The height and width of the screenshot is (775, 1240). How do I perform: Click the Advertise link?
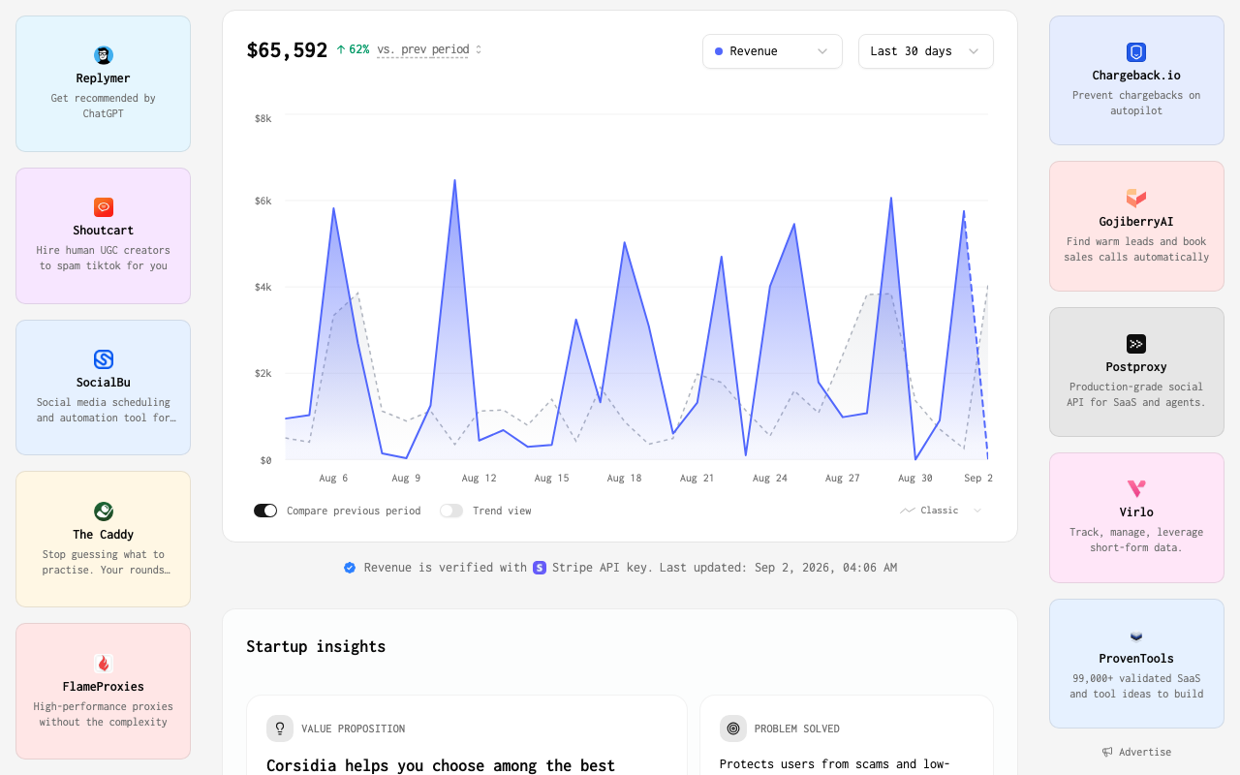pyautogui.click(x=1136, y=752)
